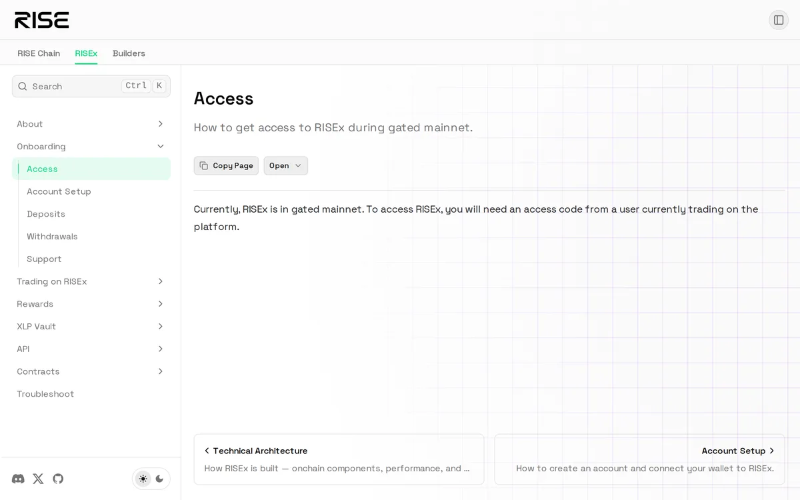
Task: Open the Discord link icon
Action: coord(19,479)
